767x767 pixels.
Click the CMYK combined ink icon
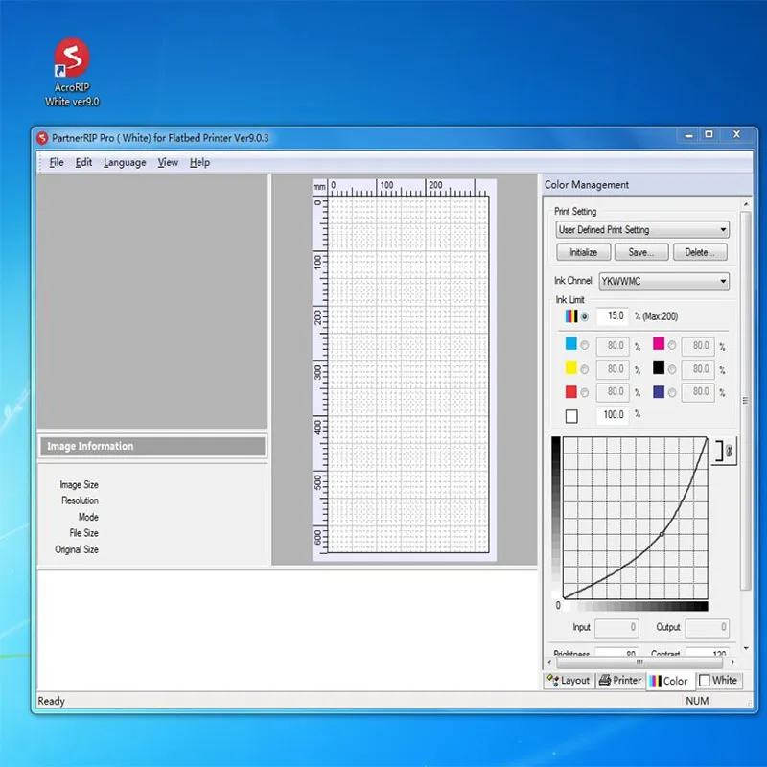[x=571, y=315]
